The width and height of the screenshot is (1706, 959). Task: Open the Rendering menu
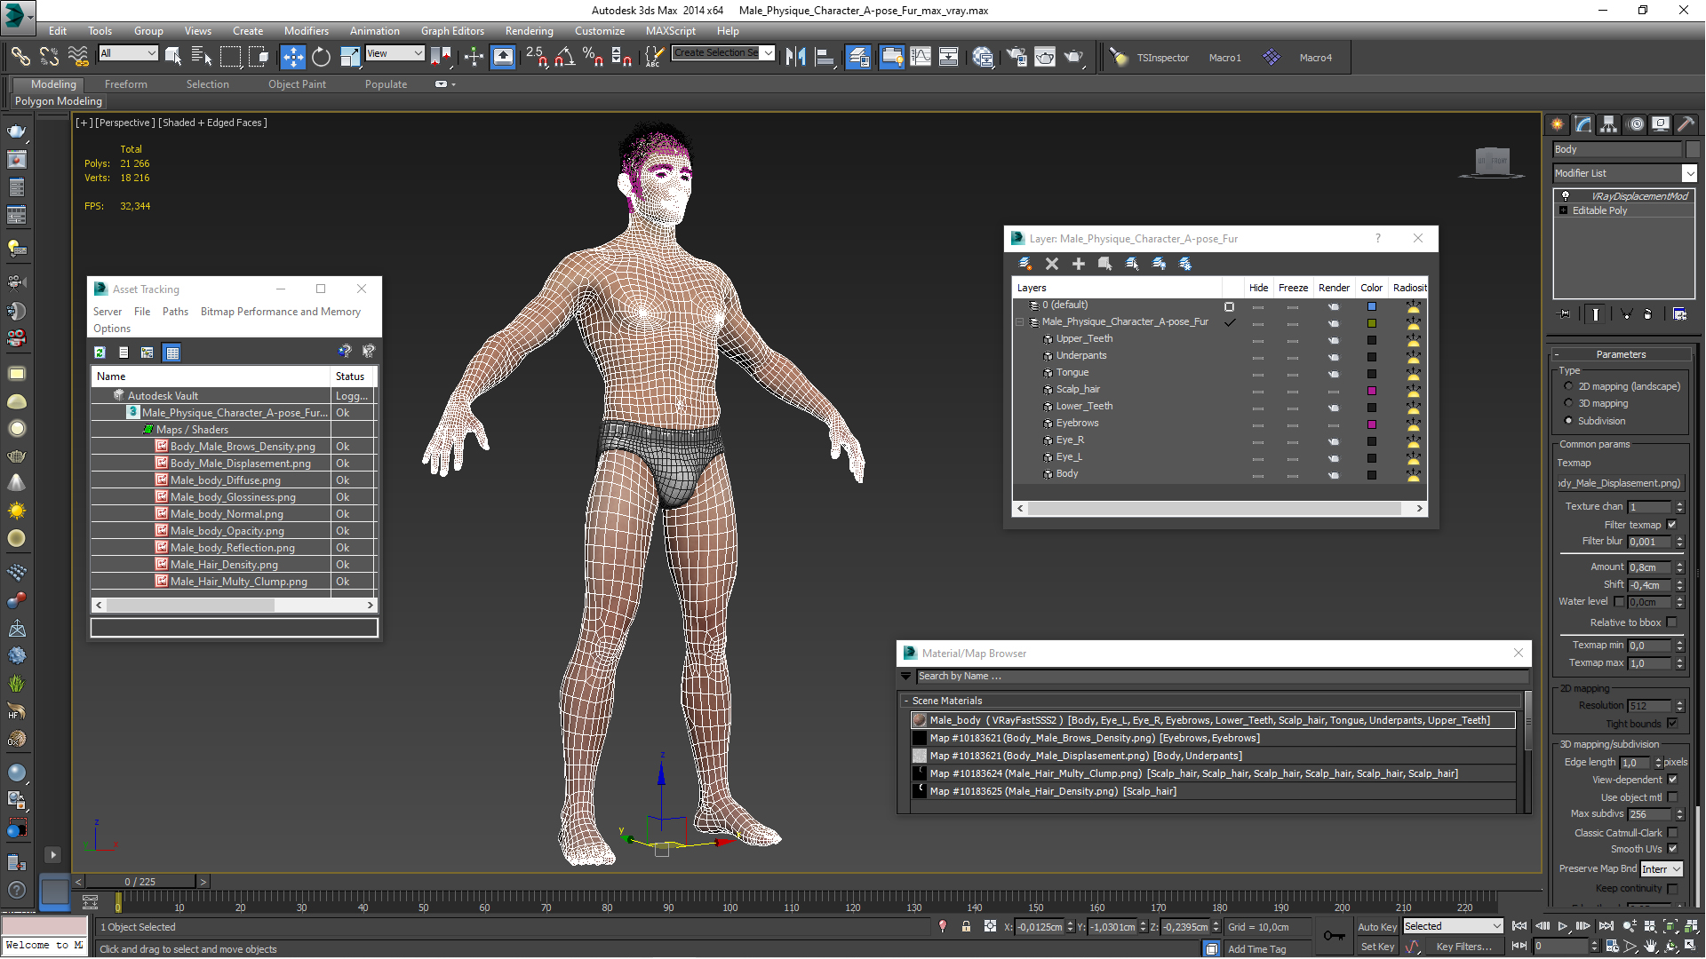click(529, 30)
